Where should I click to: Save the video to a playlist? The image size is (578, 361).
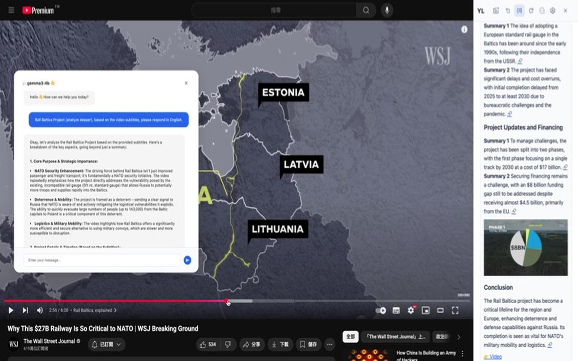coord(309,344)
